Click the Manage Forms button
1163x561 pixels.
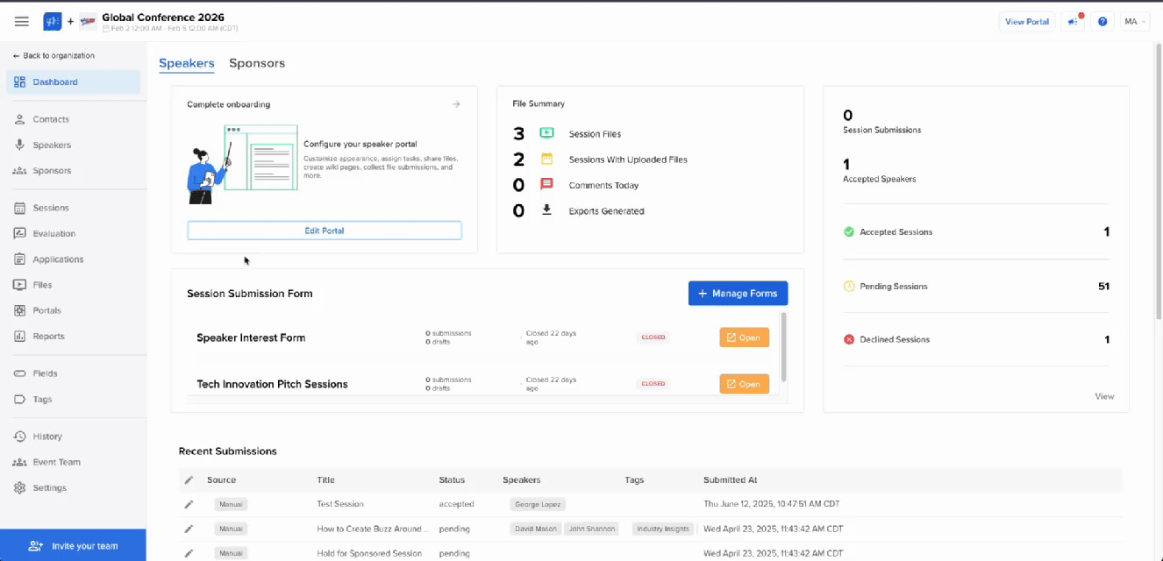pos(738,294)
